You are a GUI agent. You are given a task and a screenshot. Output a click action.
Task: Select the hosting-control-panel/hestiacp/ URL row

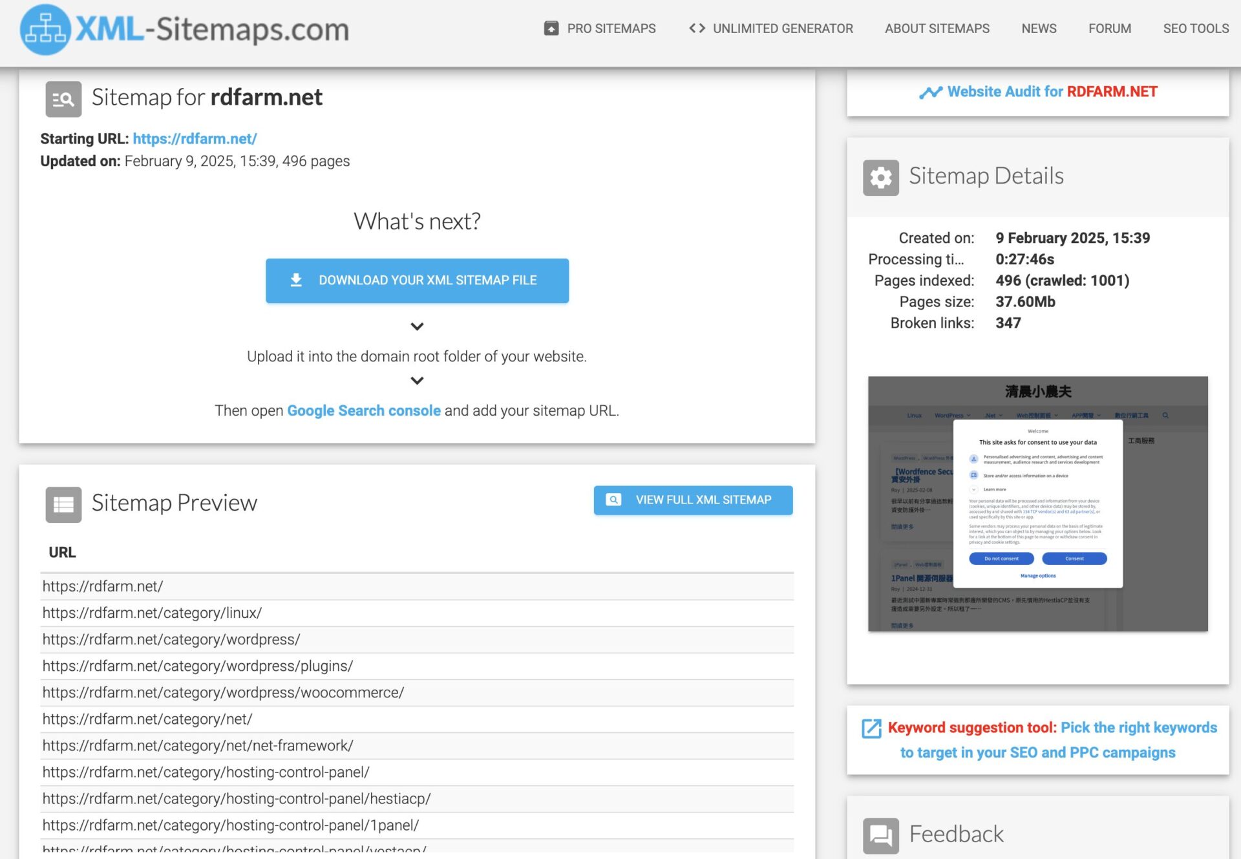(417, 798)
